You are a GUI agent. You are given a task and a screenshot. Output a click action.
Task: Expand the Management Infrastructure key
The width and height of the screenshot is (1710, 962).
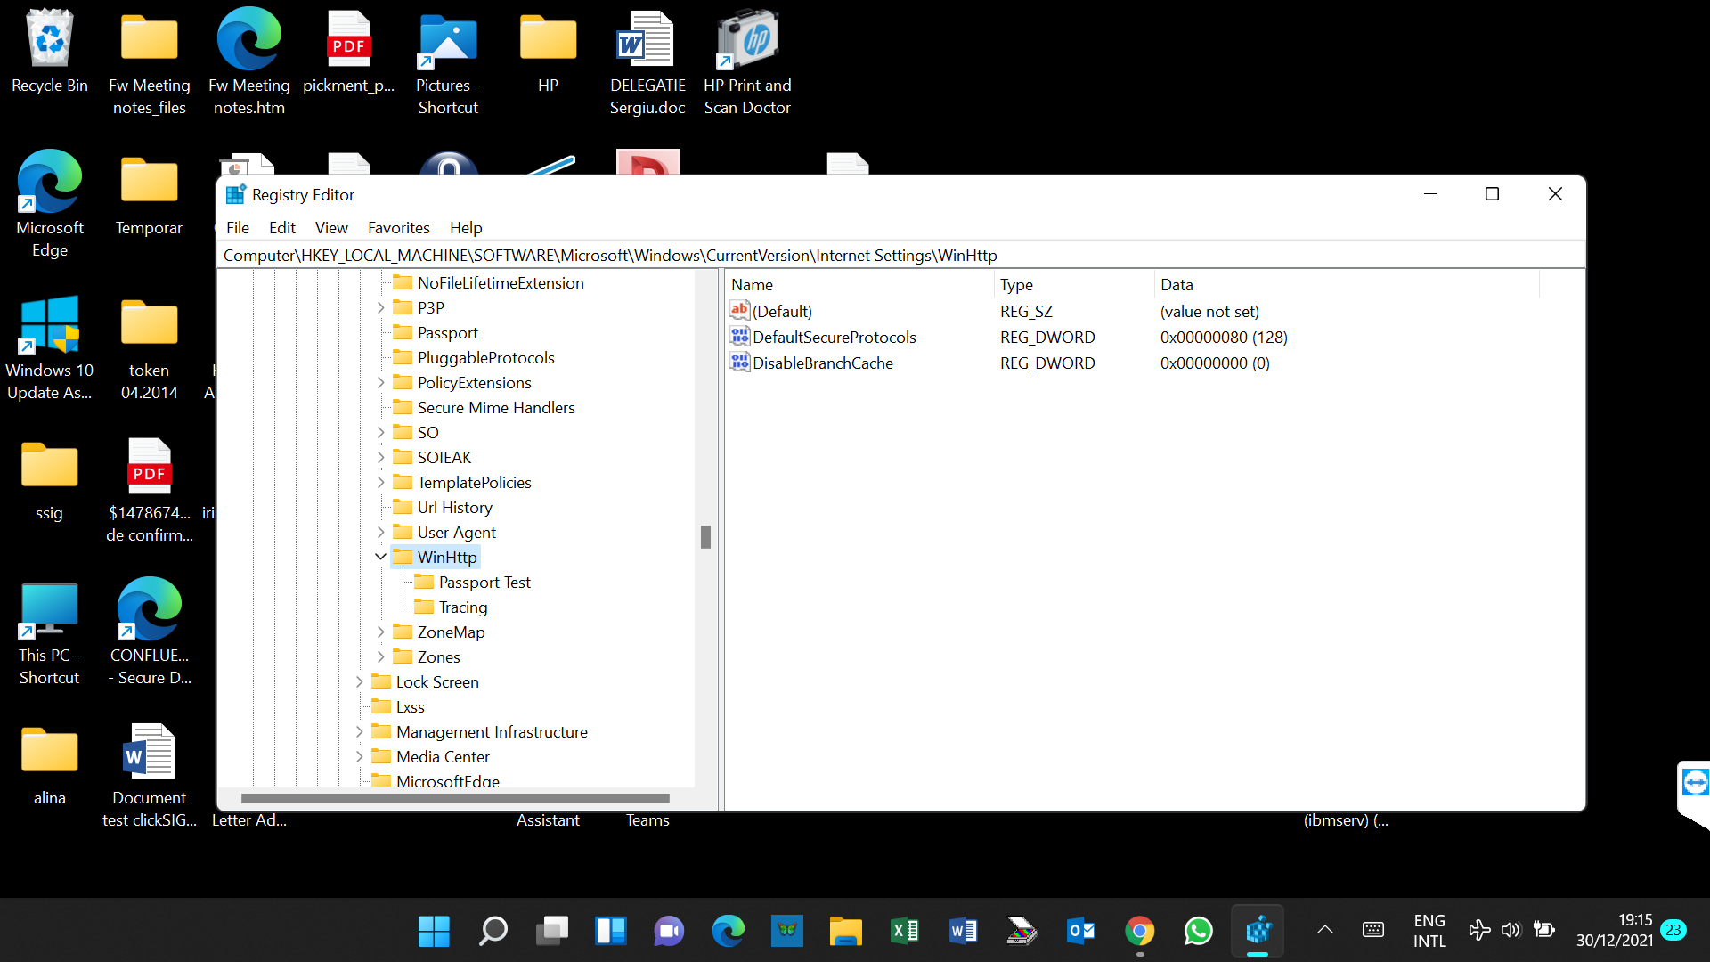pos(360,732)
